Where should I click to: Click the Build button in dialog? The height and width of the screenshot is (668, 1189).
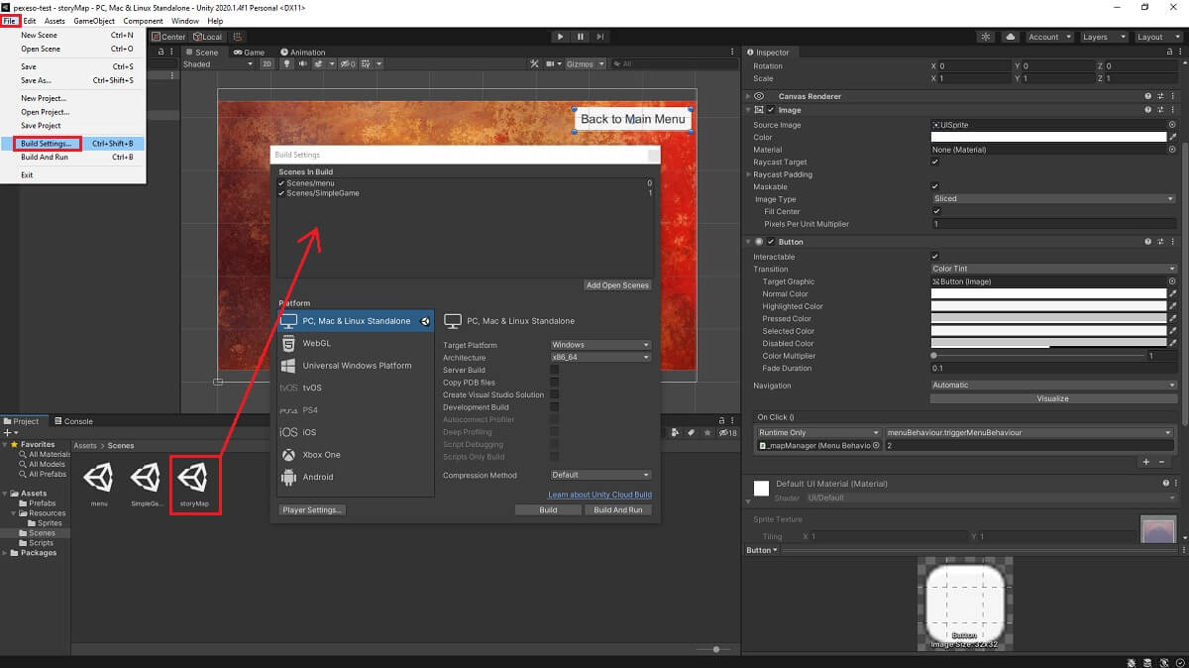point(548,510)
